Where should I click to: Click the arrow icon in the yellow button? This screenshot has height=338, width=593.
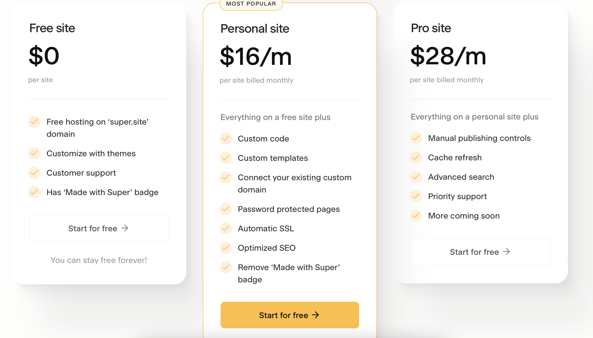coord(316,315)
